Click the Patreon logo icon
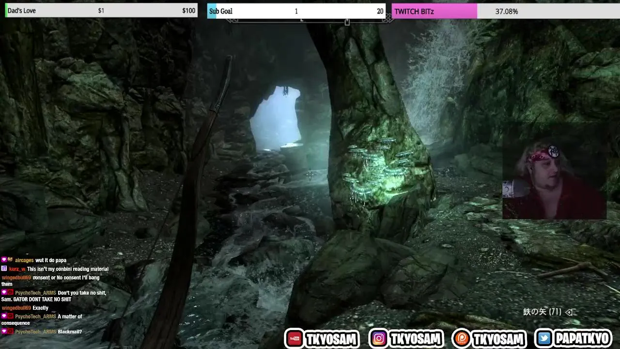 (x=462, y=339)
